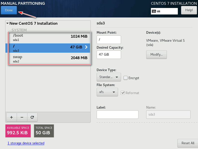Reload storage configuration from disk

32,117
